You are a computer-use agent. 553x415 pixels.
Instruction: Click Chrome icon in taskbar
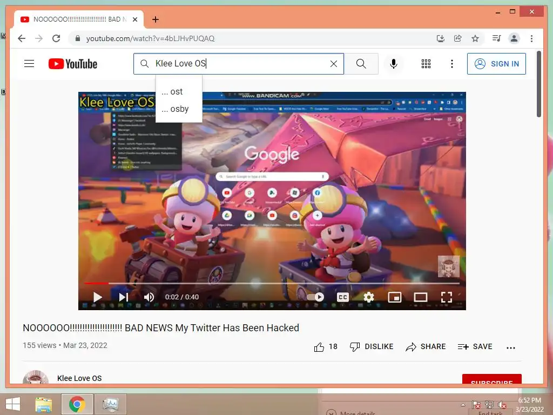[x=77, y=404]
